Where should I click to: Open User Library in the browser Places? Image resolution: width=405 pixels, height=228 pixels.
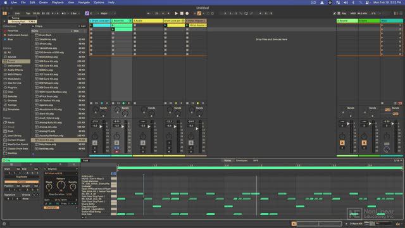15,136
